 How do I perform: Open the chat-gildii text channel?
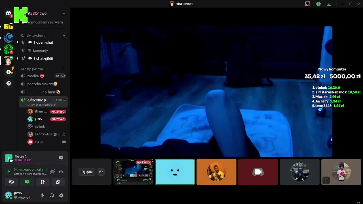click(x=43, y=58)
